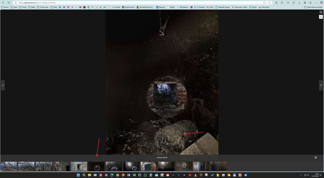Viewport: 324px width, 178px height.
Task: Open the Sport bookmarks folder
Action: point(14,7)
